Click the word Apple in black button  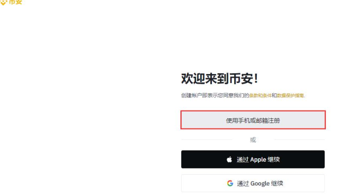click(x=258, y=160)
